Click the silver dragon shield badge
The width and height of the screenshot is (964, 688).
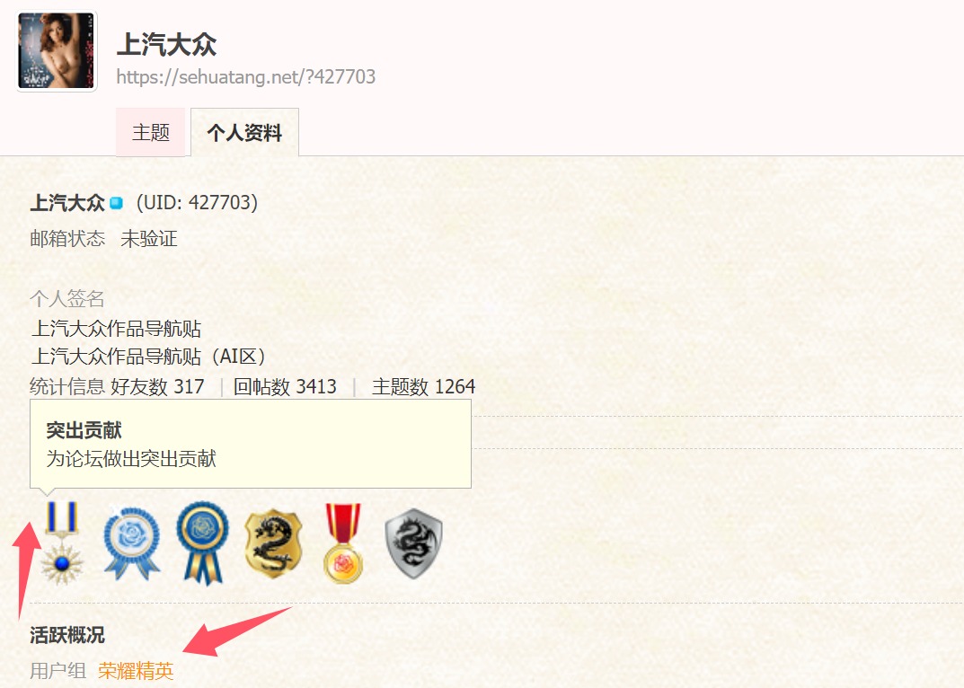tap(414, 543)
